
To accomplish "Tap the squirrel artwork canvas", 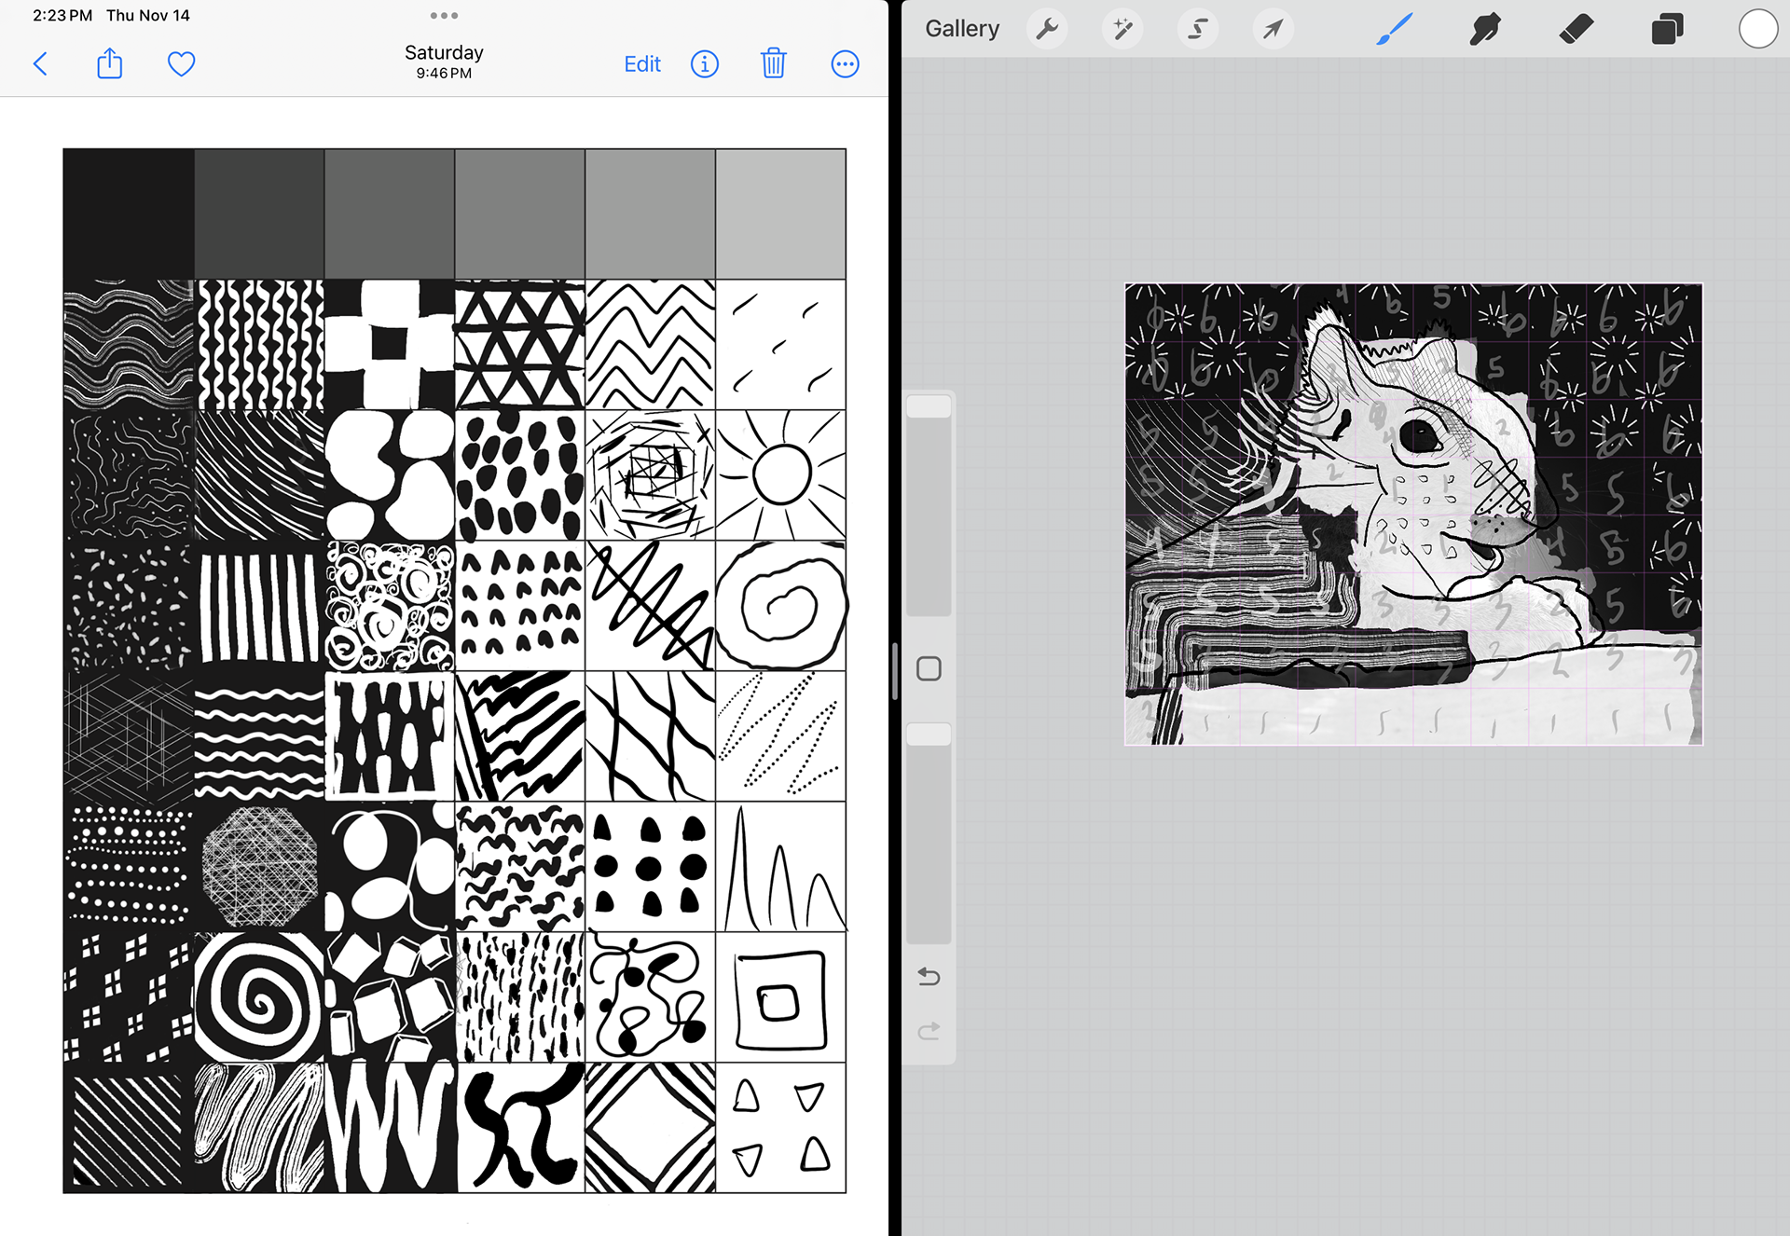I will 1413,514.
